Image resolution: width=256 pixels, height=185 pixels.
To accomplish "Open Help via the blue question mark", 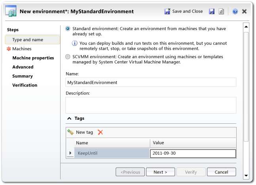I will click(235, 11).
